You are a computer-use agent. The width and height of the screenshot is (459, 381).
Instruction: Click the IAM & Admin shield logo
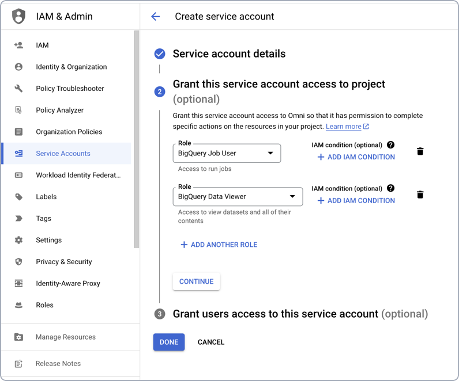click(19, 17)
